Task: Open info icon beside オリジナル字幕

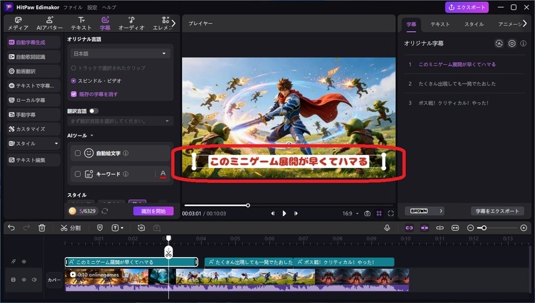Action: (x=523, y=43)
